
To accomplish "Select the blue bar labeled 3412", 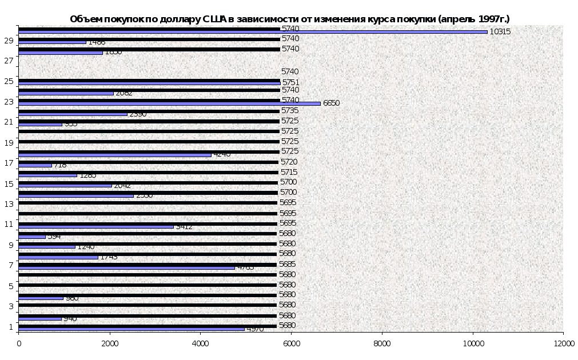I will click(96, 227).
